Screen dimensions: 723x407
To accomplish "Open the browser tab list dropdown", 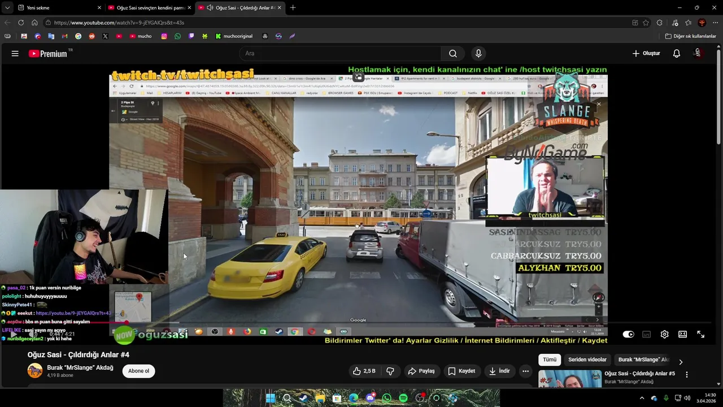I will tap(7, 8).
